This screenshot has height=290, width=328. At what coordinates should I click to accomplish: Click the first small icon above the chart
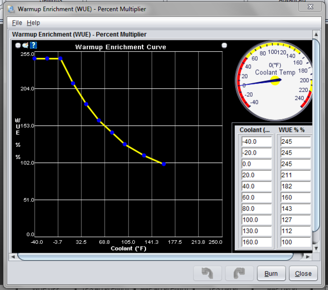[18, 45]
